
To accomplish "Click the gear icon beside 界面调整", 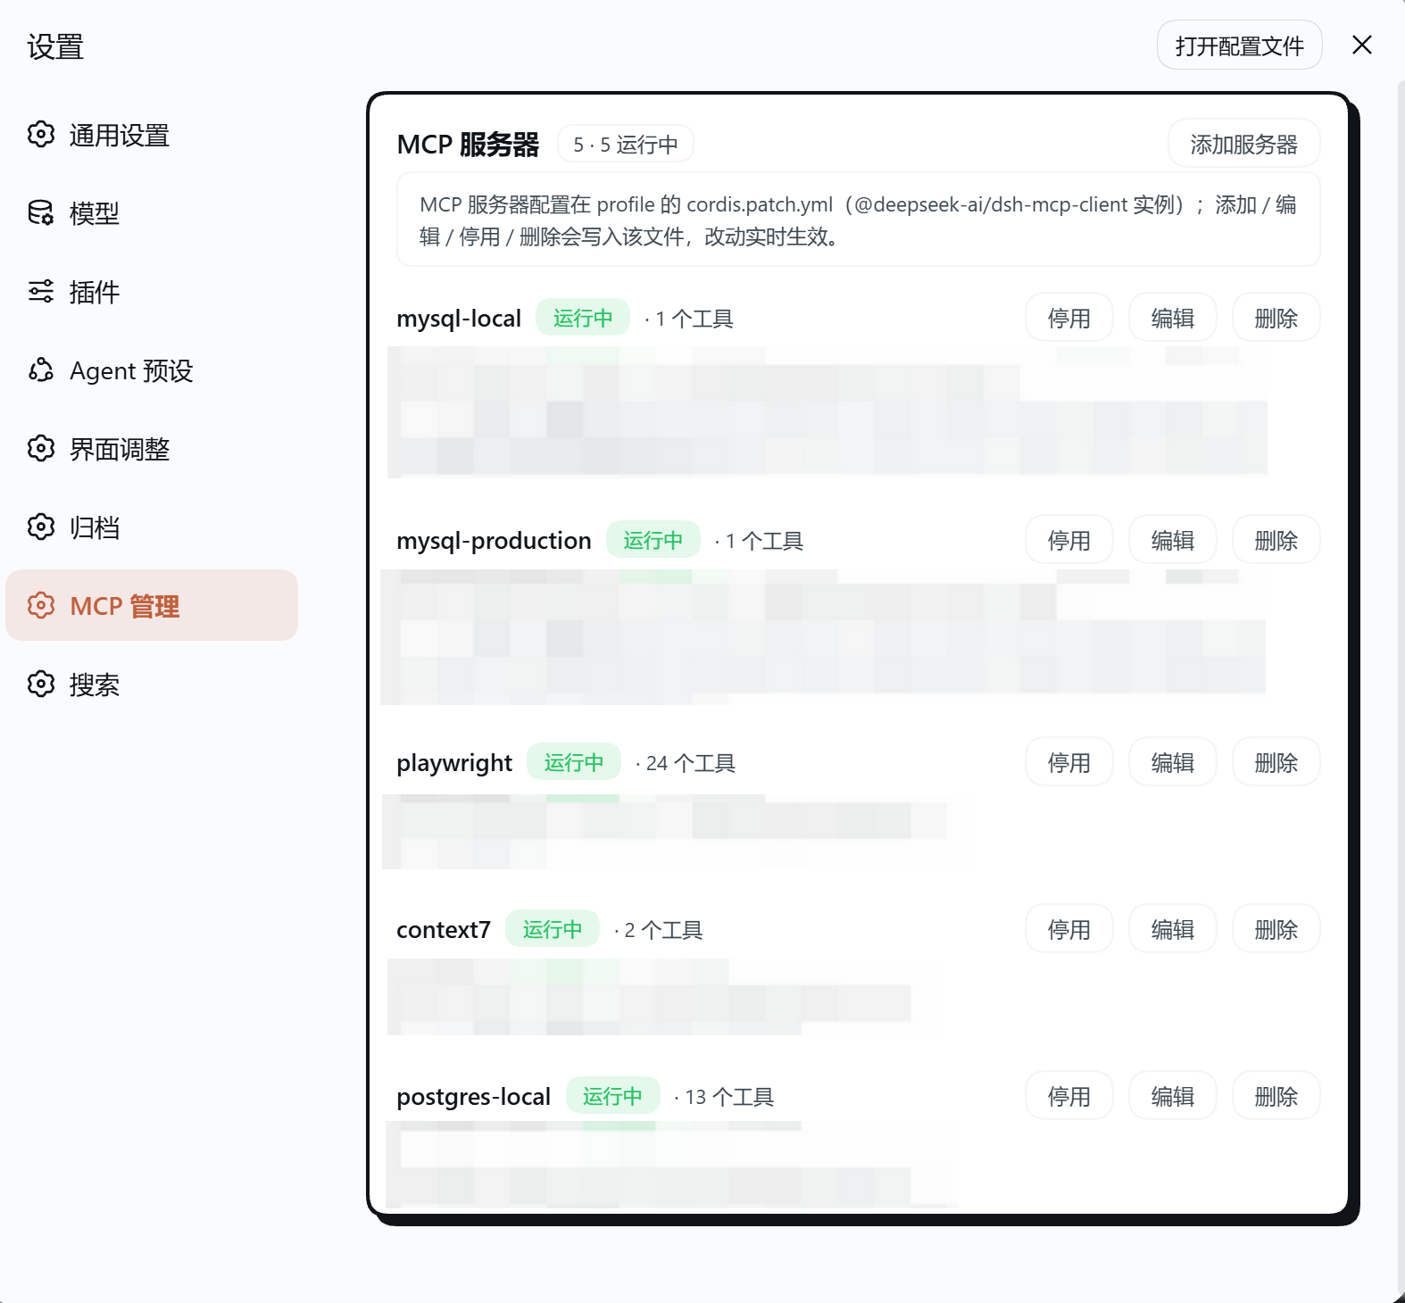I will point(41,449).
